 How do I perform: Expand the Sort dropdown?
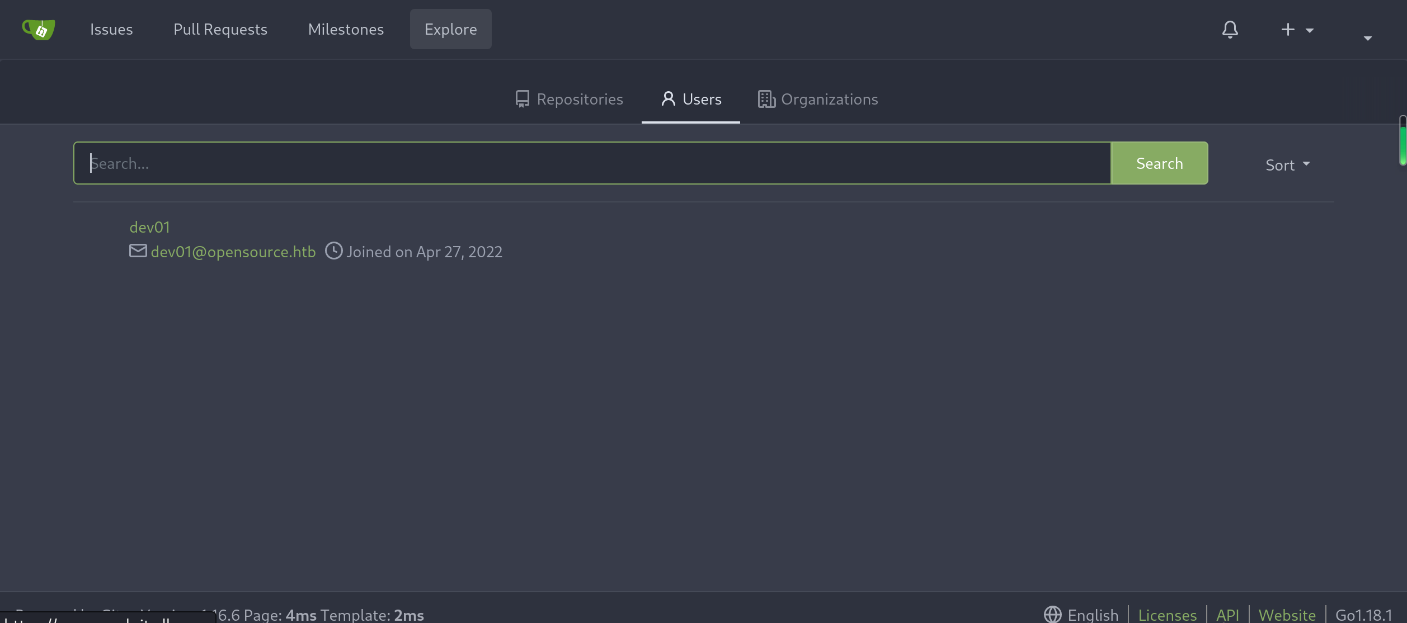[1287, 164]
